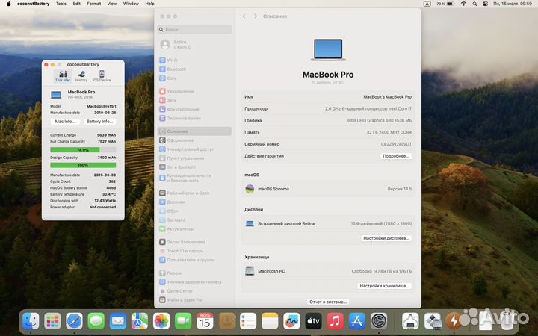Open the Apple menu

[x=8, y=4]
